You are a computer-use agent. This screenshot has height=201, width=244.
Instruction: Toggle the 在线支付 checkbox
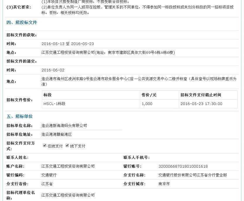[45, 146]
